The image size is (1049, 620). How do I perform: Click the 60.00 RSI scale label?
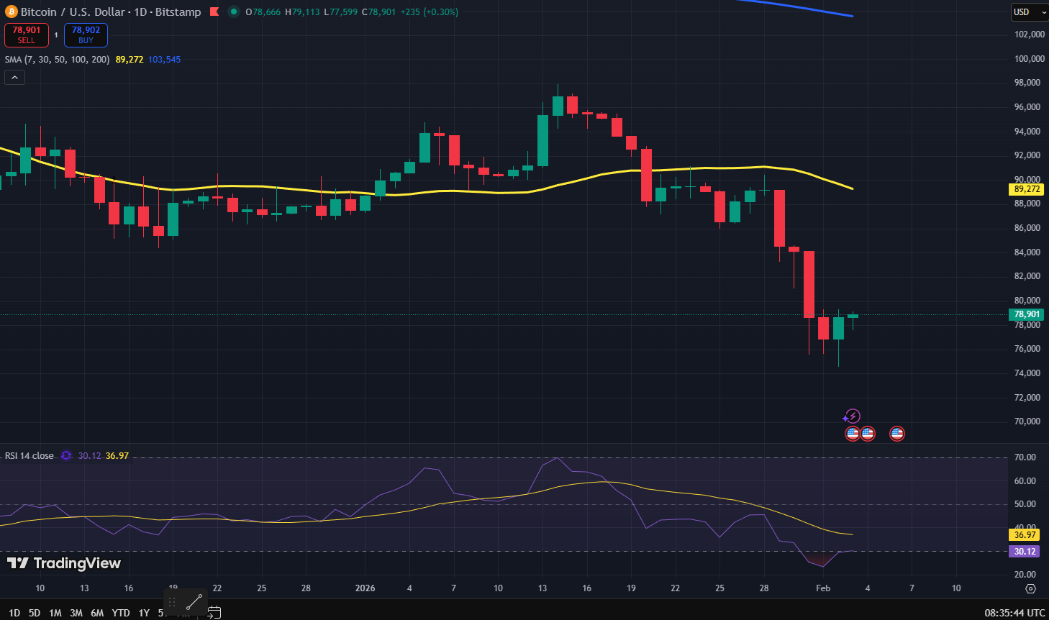1025,480
